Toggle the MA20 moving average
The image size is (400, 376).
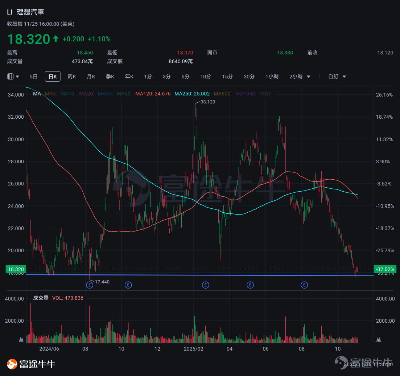[87, 94]
